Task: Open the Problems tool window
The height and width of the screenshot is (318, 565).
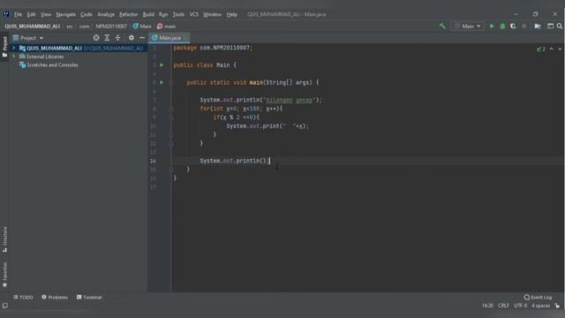Action: [x=55, y=297]
